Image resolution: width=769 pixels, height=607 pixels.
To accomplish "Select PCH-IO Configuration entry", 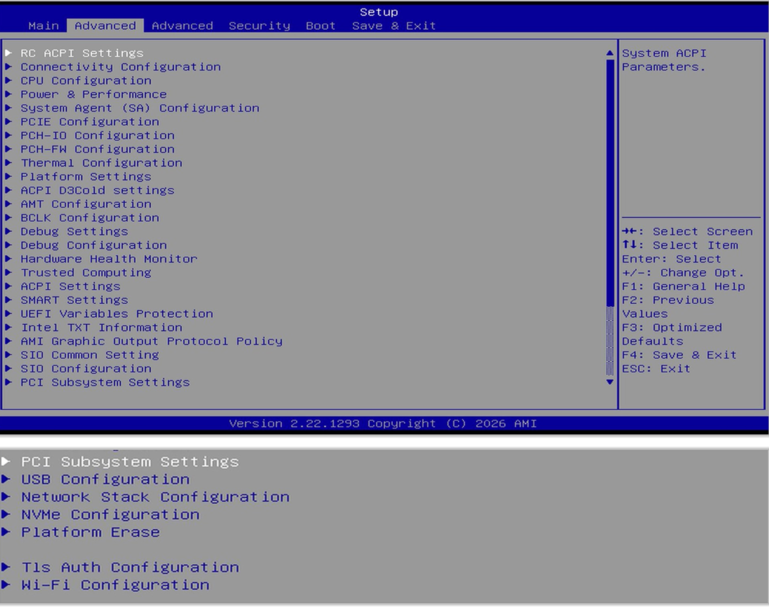I will tap(97, 136).
